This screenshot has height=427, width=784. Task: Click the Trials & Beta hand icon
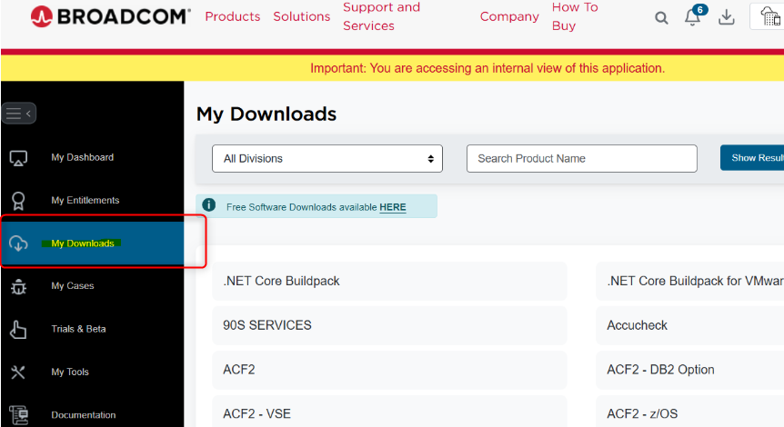[18, 330]
